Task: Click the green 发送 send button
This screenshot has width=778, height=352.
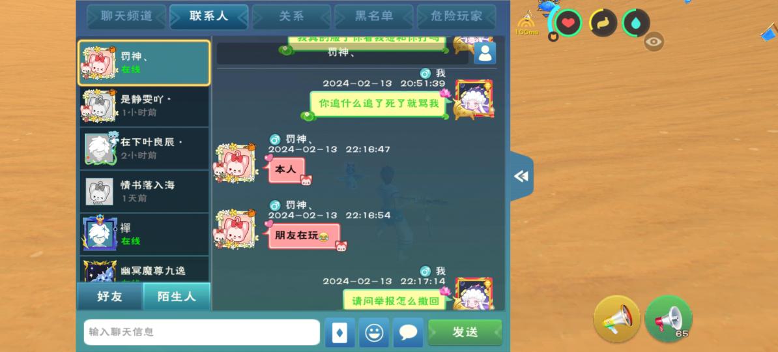Action: coord(465,332)
